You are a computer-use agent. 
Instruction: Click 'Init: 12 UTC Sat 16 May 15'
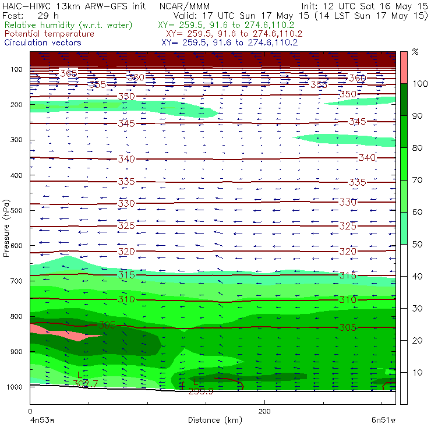[x=365, y=6]
